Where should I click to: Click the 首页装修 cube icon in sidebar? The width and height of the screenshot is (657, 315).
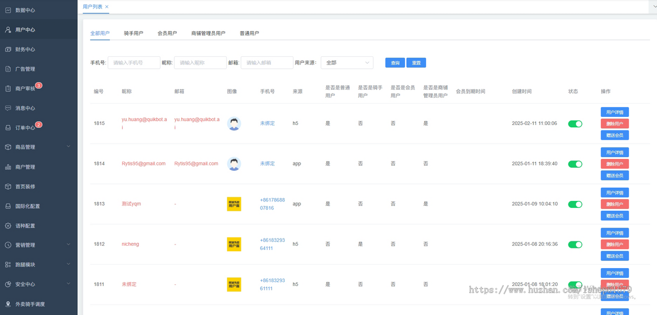[8, 187]
